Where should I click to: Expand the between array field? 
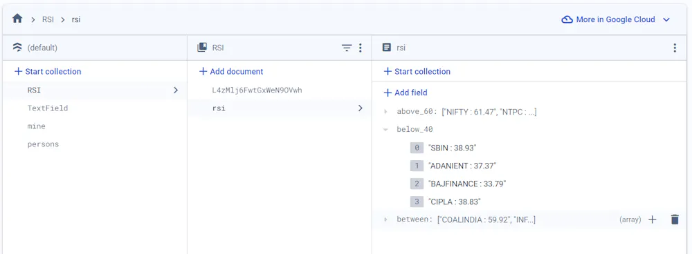tap(385, 219)
